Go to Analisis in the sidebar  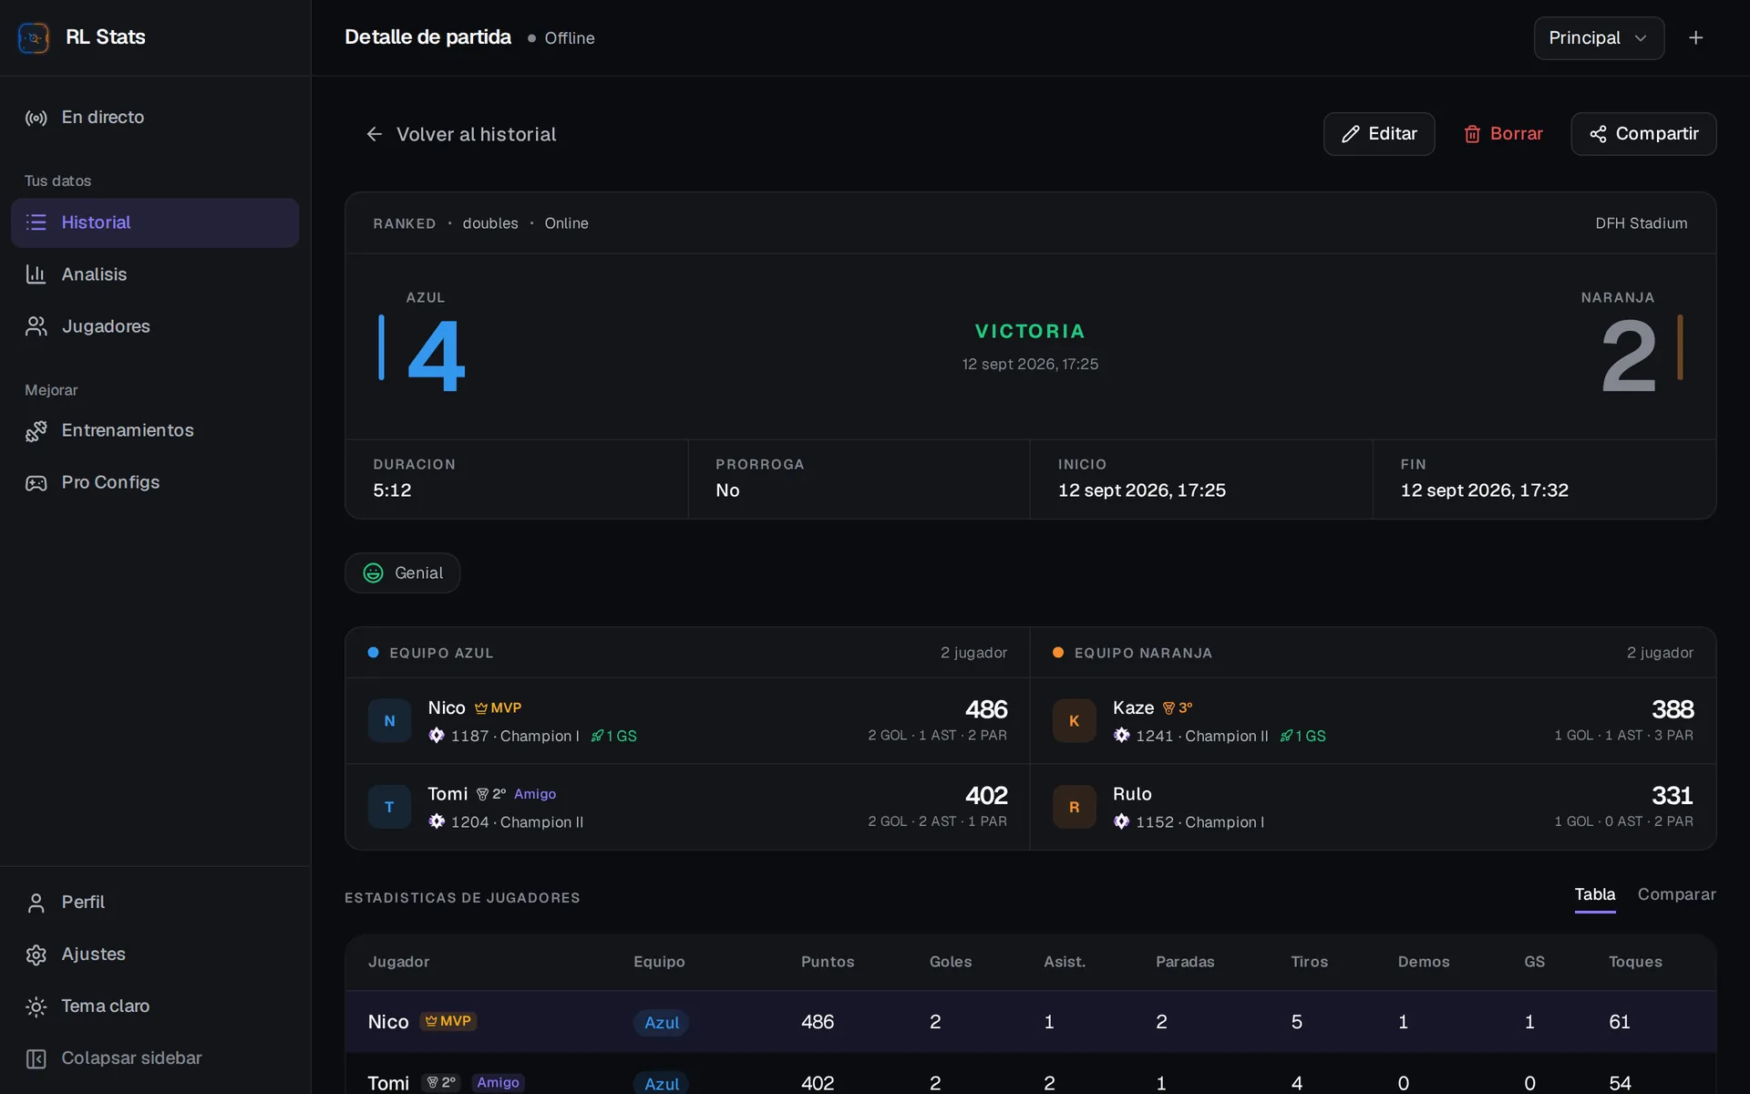point(155,274)
